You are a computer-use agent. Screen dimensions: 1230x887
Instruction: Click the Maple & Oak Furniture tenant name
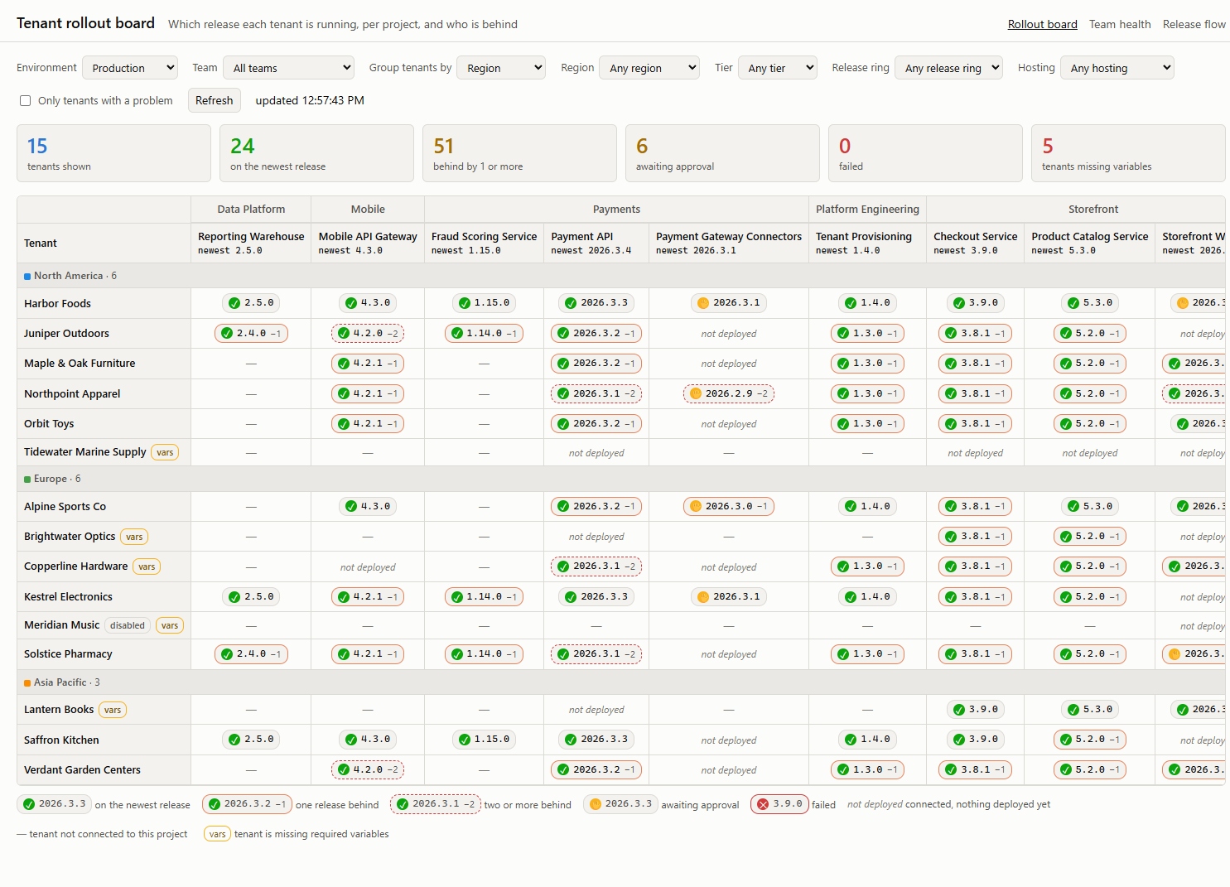(80, 363)
